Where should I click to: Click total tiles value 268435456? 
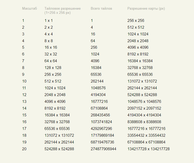pos(100,115)
